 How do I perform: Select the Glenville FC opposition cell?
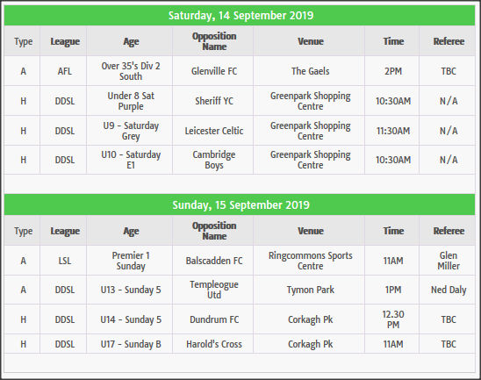(214, 71)
